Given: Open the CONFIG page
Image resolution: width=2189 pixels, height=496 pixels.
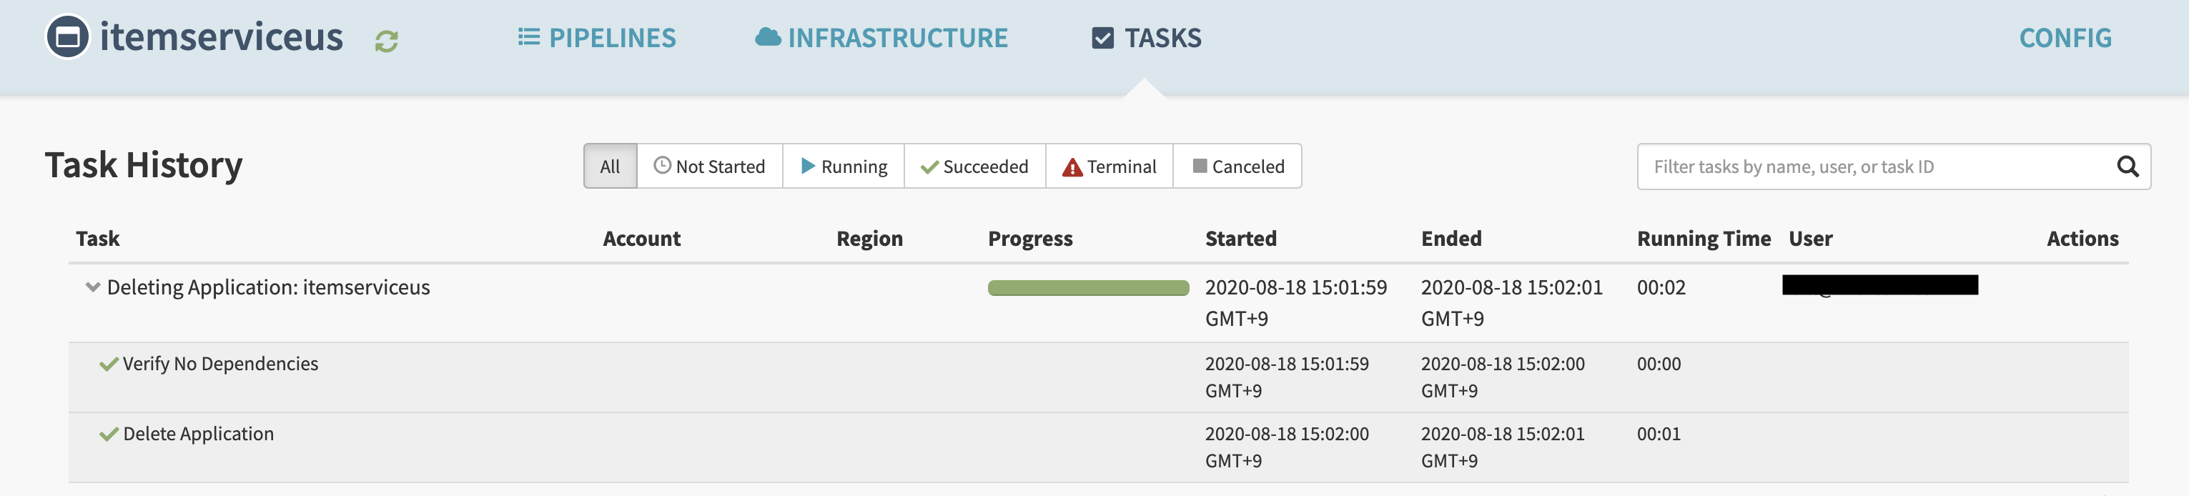Looking at the screenshot, I should [x=2065, y=38].
